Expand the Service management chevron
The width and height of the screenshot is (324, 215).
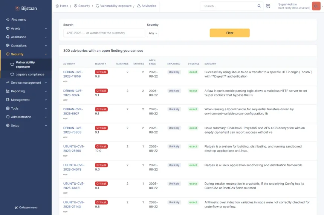46,83
